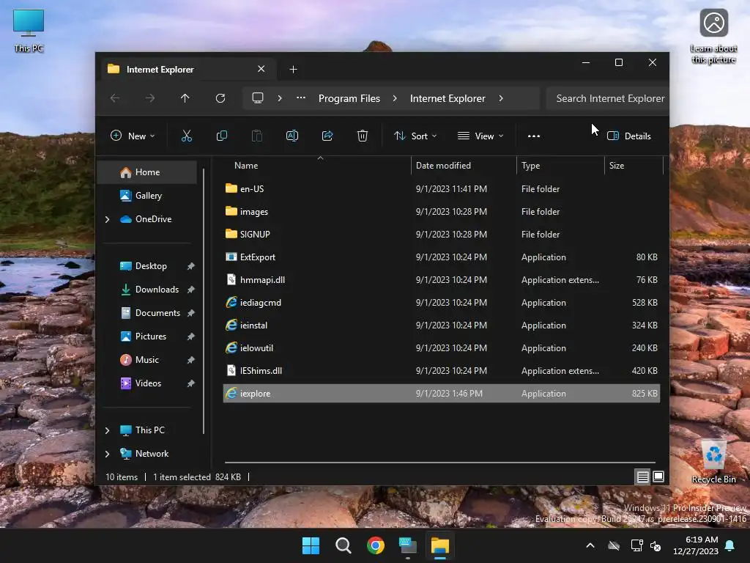The height and width of the screenshot is (563, 750).
Task: Open the Windows Start button
Action: coord(311,545)
